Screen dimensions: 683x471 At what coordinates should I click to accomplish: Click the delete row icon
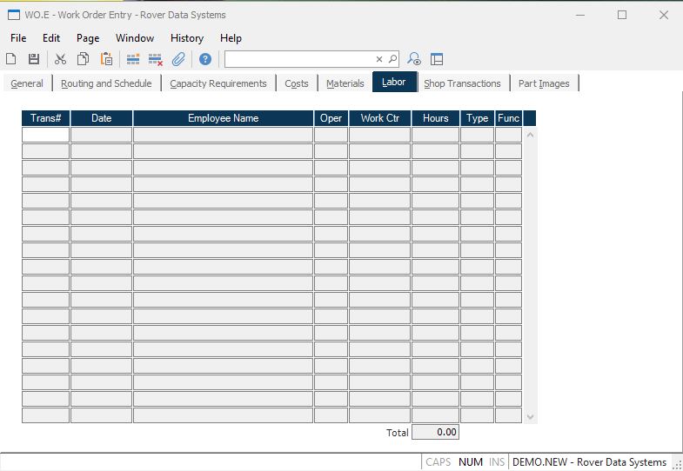[156, 59]
